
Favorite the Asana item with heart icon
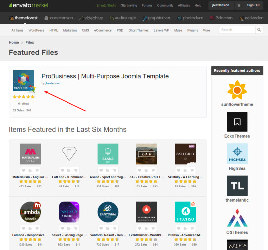(101, 170)
